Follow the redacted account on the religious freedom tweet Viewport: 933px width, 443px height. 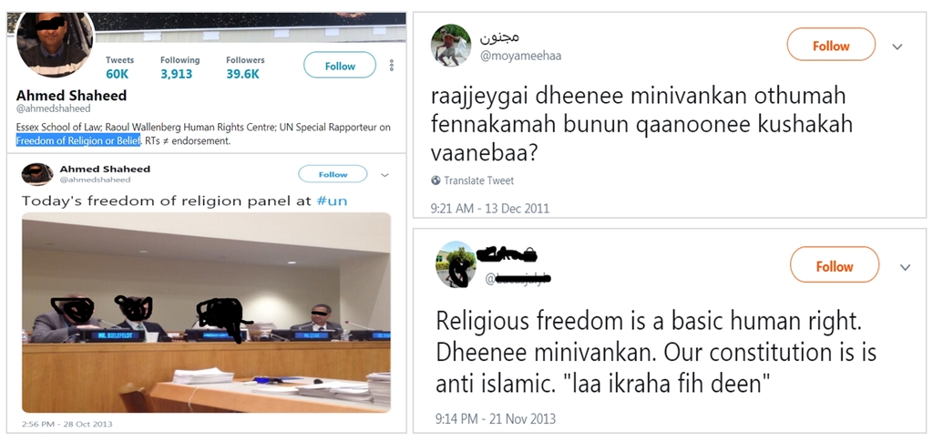tap(835, 265)
